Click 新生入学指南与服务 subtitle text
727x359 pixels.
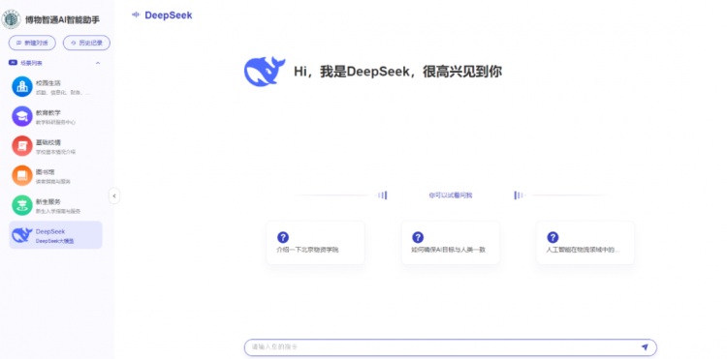tap(58, 211)
